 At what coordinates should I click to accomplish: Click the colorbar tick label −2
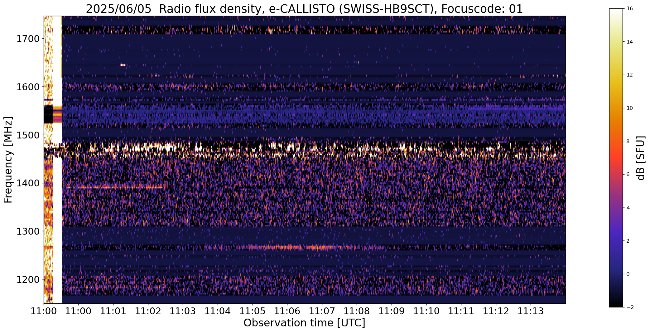(630, 307)
